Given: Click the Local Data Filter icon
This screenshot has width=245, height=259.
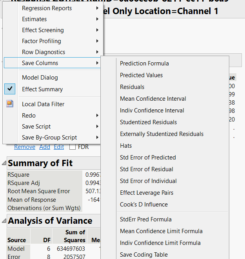Looking at the screenshot, I should 10,104.
